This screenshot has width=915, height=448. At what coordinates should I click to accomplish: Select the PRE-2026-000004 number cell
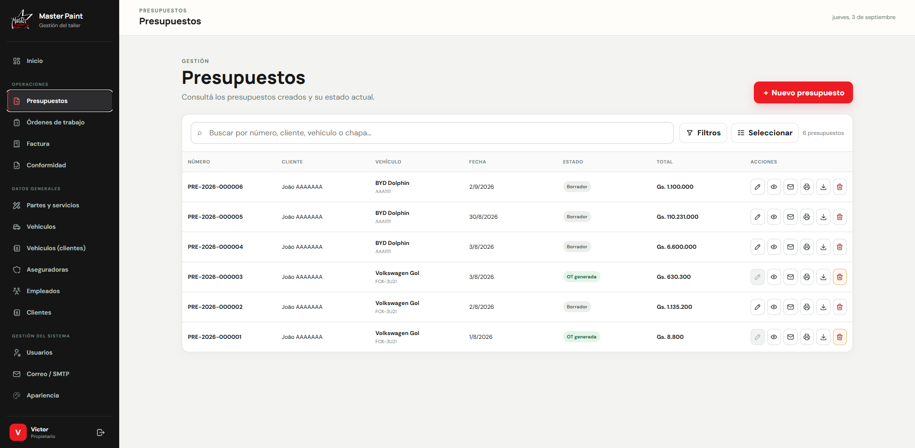(216, 247)
